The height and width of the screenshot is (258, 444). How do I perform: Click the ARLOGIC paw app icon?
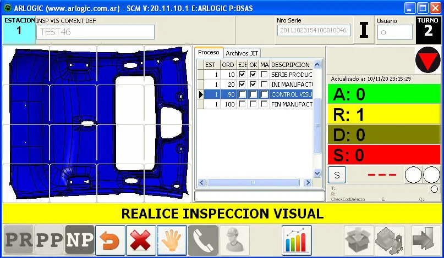tap(8, 8)
